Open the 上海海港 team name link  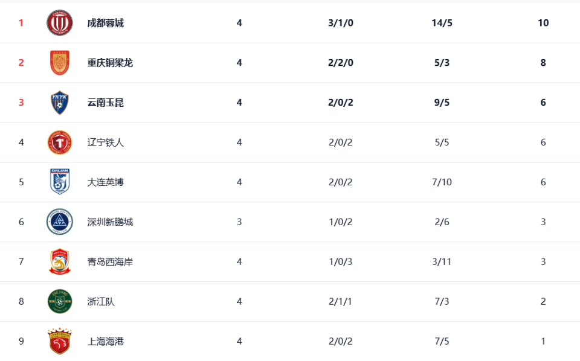[x=105, y=342]
